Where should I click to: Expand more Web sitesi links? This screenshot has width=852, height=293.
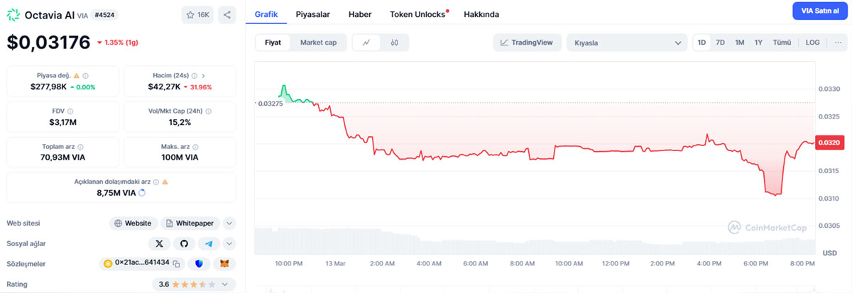(x=229, y=223)
